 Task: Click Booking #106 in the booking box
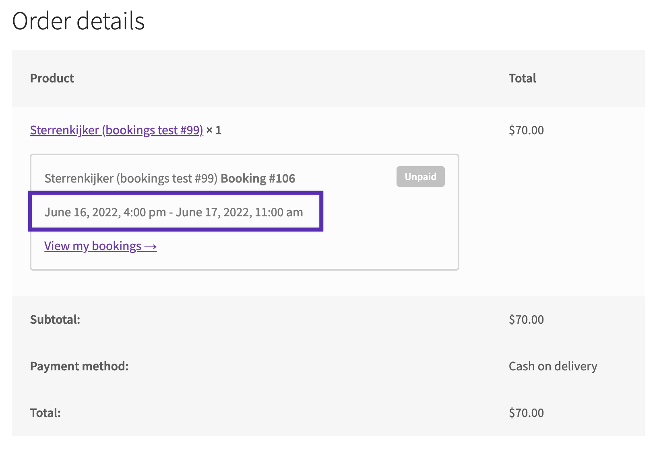tap(257, 178)
